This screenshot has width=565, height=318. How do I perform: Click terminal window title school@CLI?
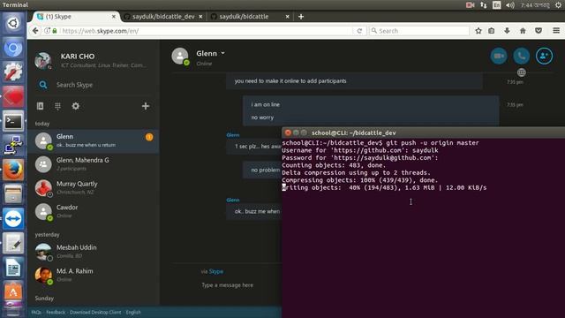pyautogui.click(x=353, y=132)
